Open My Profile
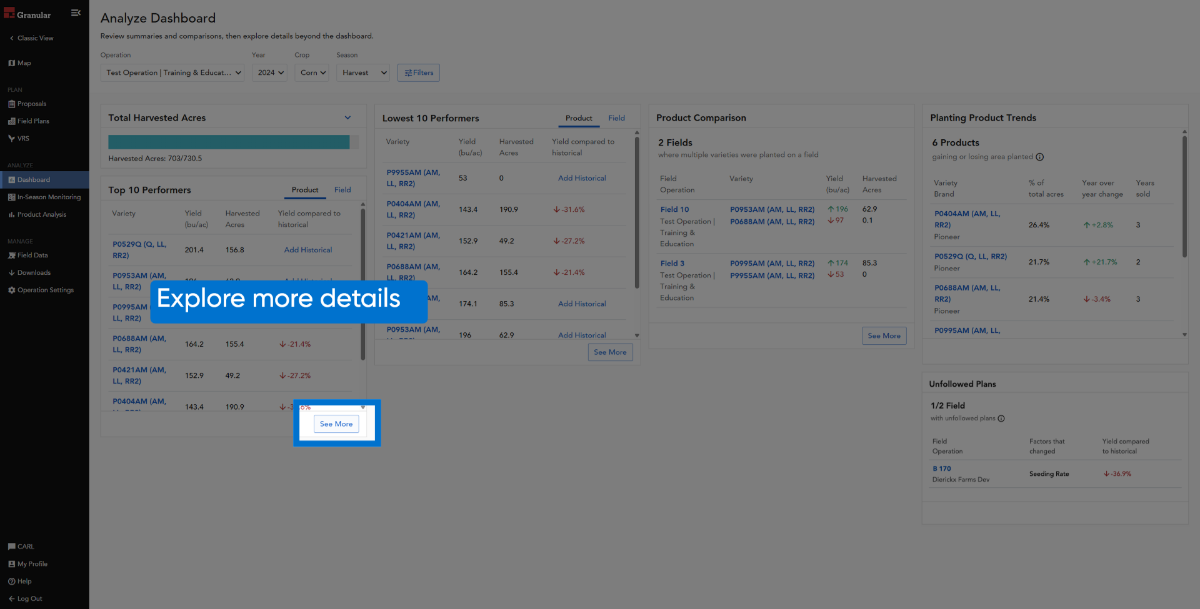The image size is (1200, 609). point(27,564)
